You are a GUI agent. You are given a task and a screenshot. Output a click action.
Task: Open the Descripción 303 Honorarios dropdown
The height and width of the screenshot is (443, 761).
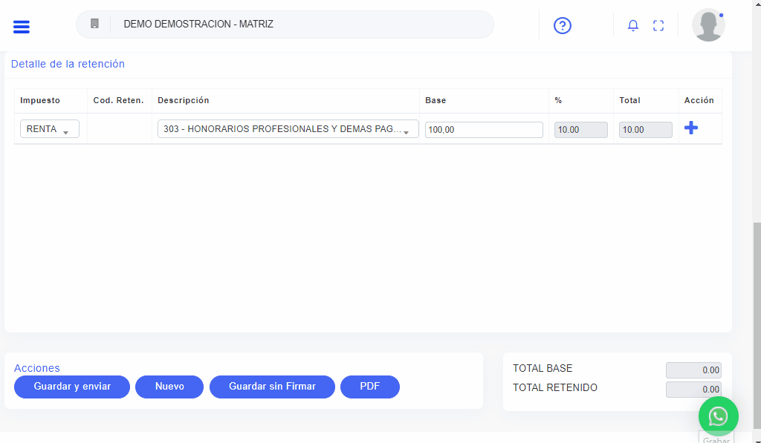pyautogui.click(x=288, y=129)
